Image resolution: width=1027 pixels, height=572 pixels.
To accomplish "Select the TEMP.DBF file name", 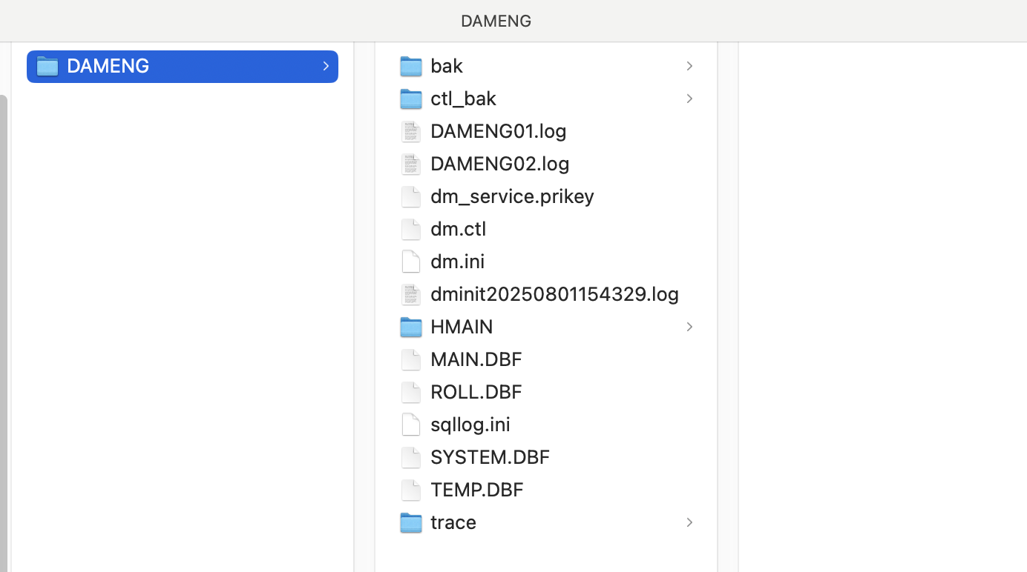I will tap(476, 490).
